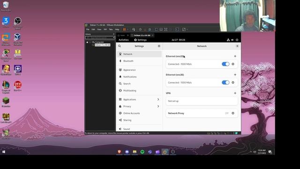300x169 pixels.
Task: Expand the Privacy settings chevron
Action: (x=158, y=106)
